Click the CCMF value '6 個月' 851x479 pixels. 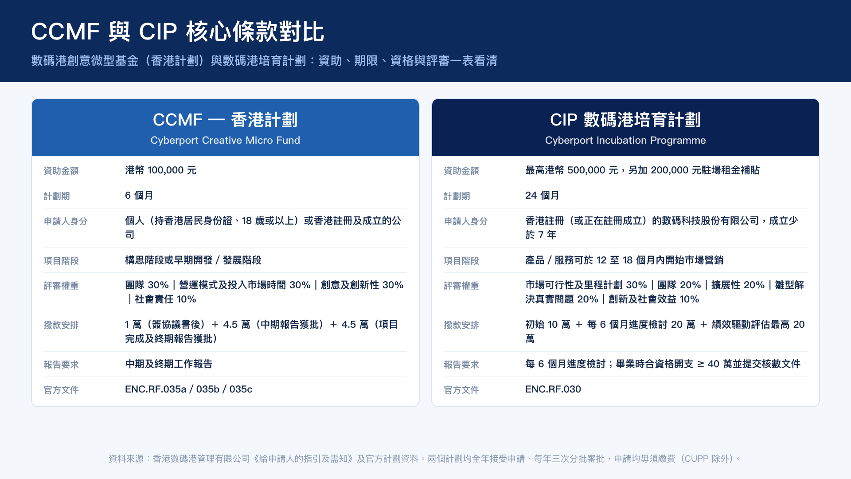click(139, 196)
